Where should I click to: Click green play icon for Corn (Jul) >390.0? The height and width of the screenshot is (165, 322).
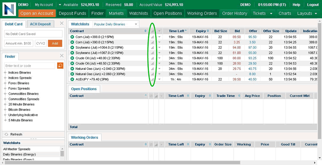click(x=72, y=42)
